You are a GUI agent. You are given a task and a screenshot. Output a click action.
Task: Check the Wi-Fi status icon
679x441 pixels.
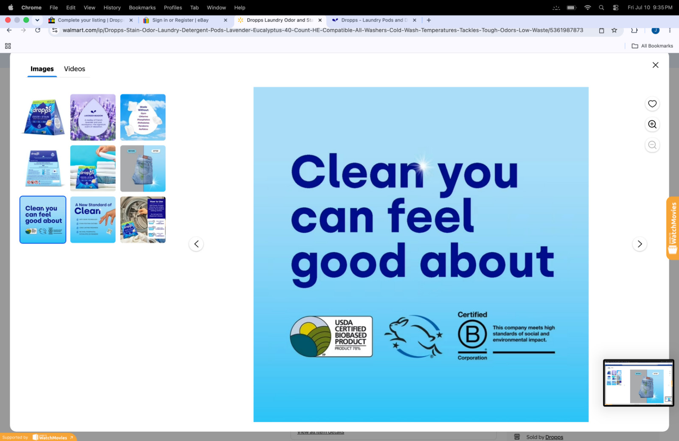click(587, 8)
